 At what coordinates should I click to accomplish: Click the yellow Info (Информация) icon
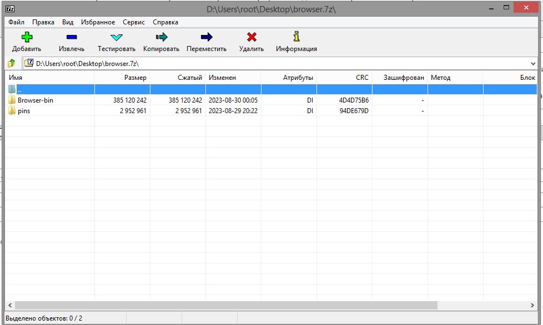tap(296, 38)
